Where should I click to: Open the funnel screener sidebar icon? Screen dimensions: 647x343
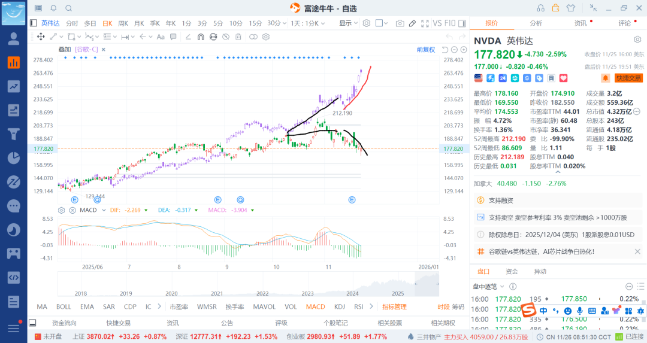click(x=14, y=133)
